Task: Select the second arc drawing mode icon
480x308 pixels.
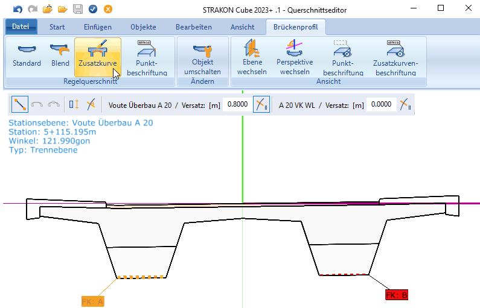Action: pos(54,104)
